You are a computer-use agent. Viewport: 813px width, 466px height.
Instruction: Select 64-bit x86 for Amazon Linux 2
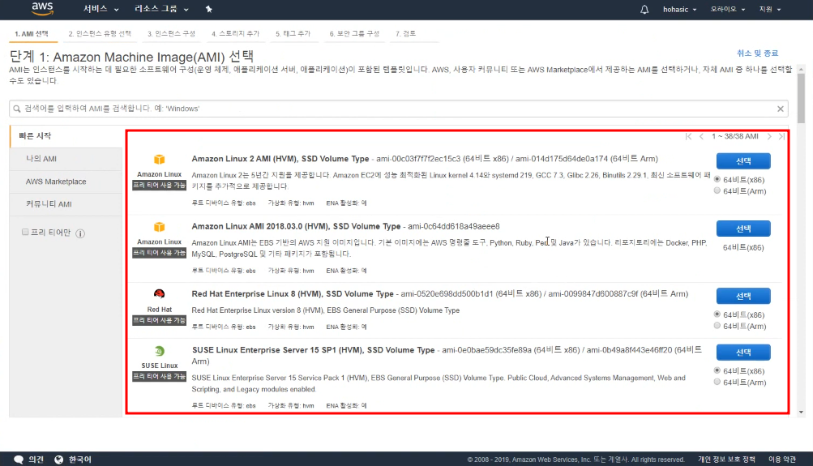[x=717, y=179]
